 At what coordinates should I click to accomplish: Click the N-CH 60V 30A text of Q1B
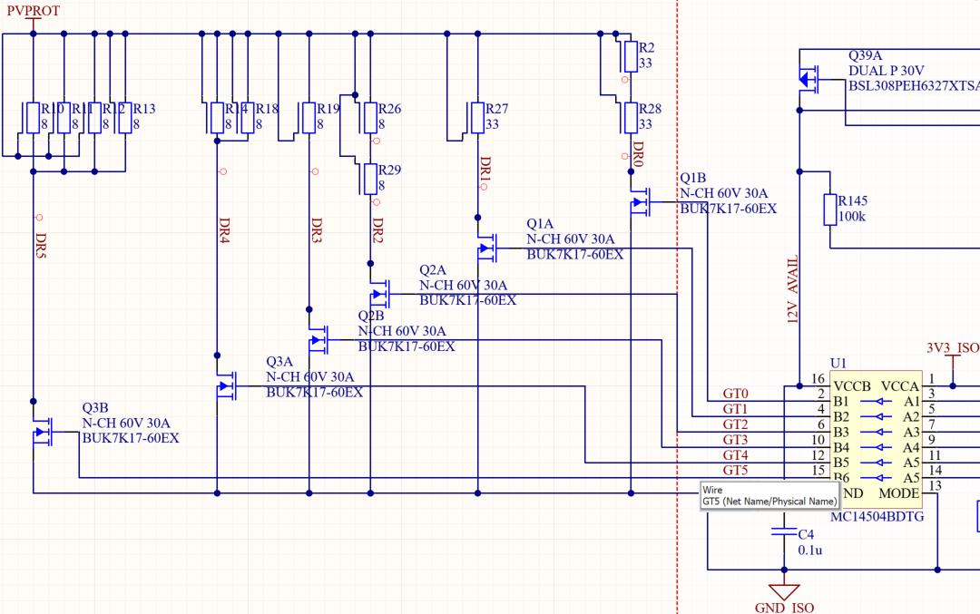(724, 193)
